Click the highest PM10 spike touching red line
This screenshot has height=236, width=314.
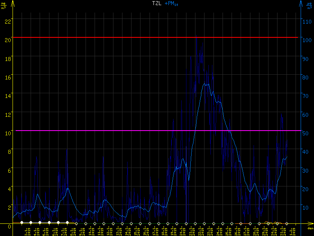[196, 39]
